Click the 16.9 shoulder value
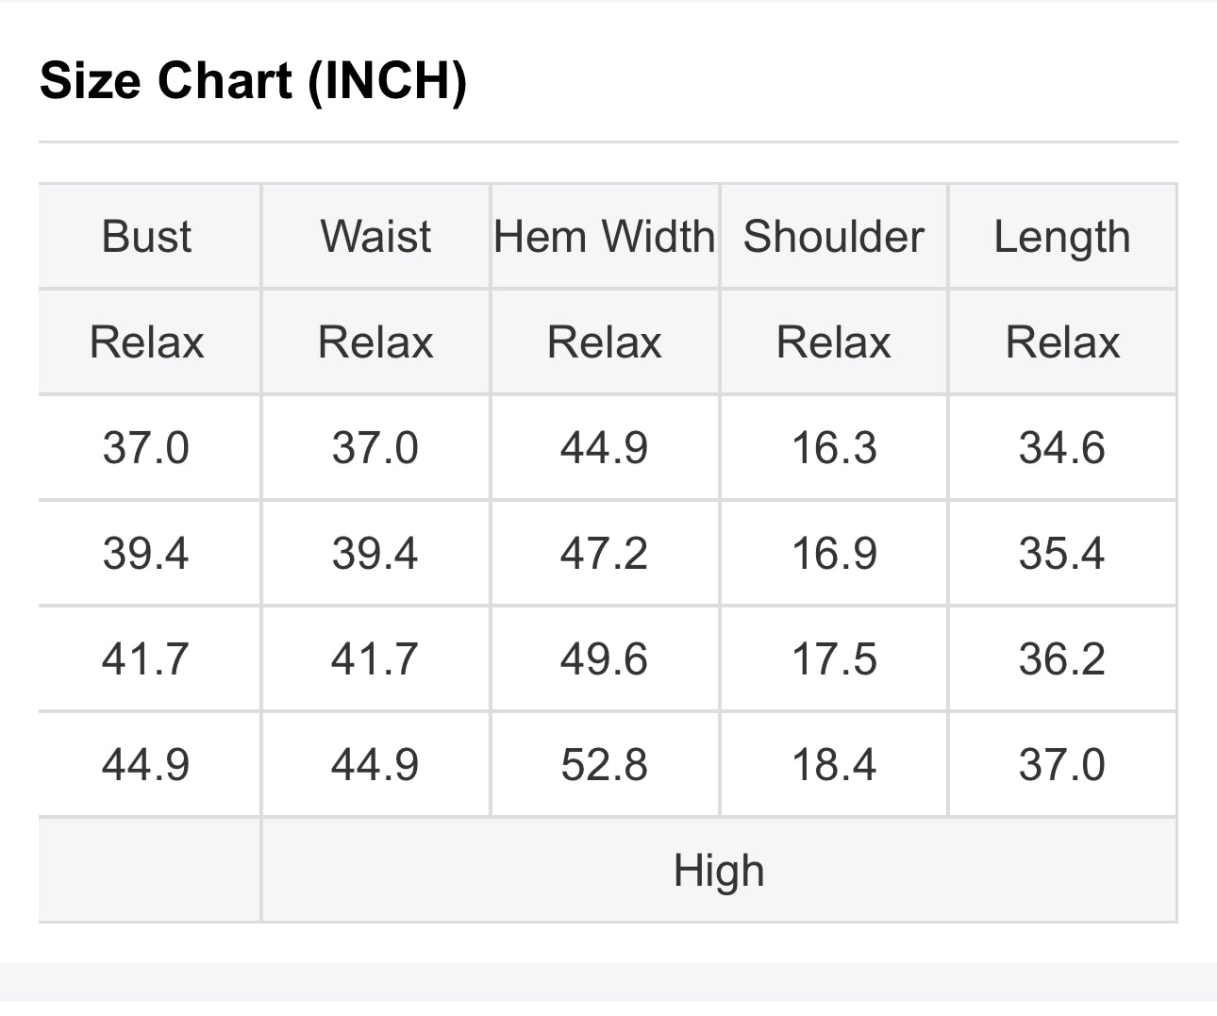 tap(833, 553)
